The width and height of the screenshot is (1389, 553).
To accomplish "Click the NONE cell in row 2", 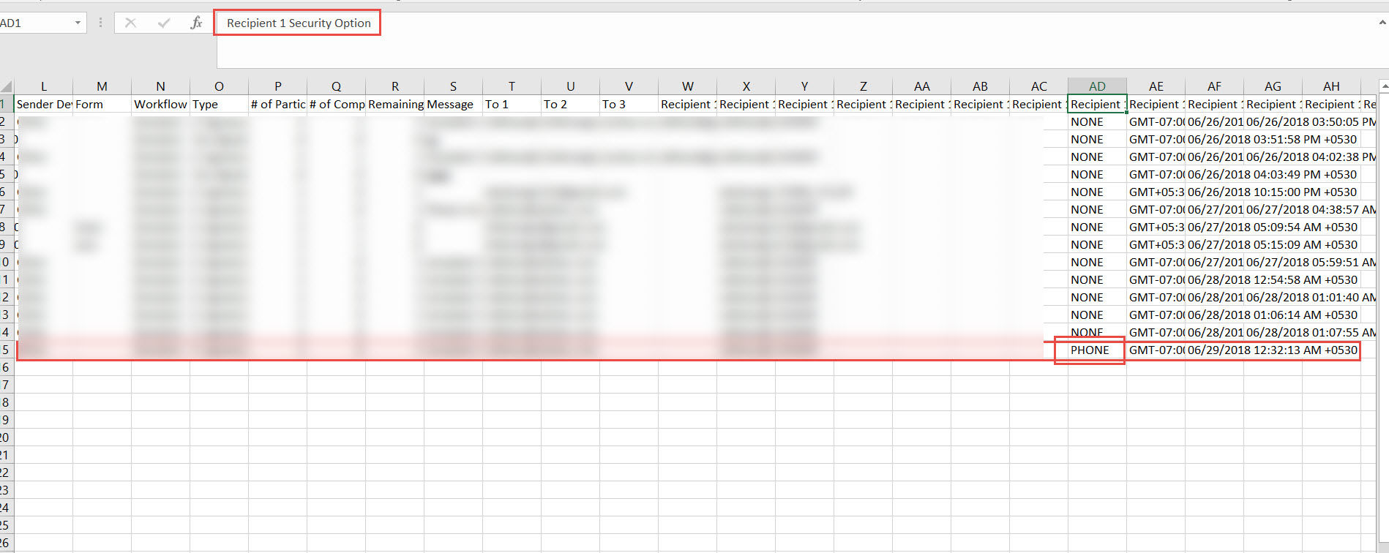I will click(x=1097, y=122).
